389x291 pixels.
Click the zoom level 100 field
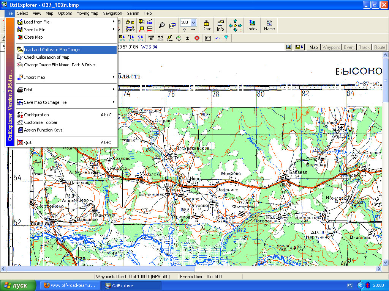(185, 22)
